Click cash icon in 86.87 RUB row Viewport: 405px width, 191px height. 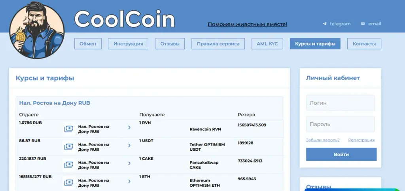click(69, 147)
